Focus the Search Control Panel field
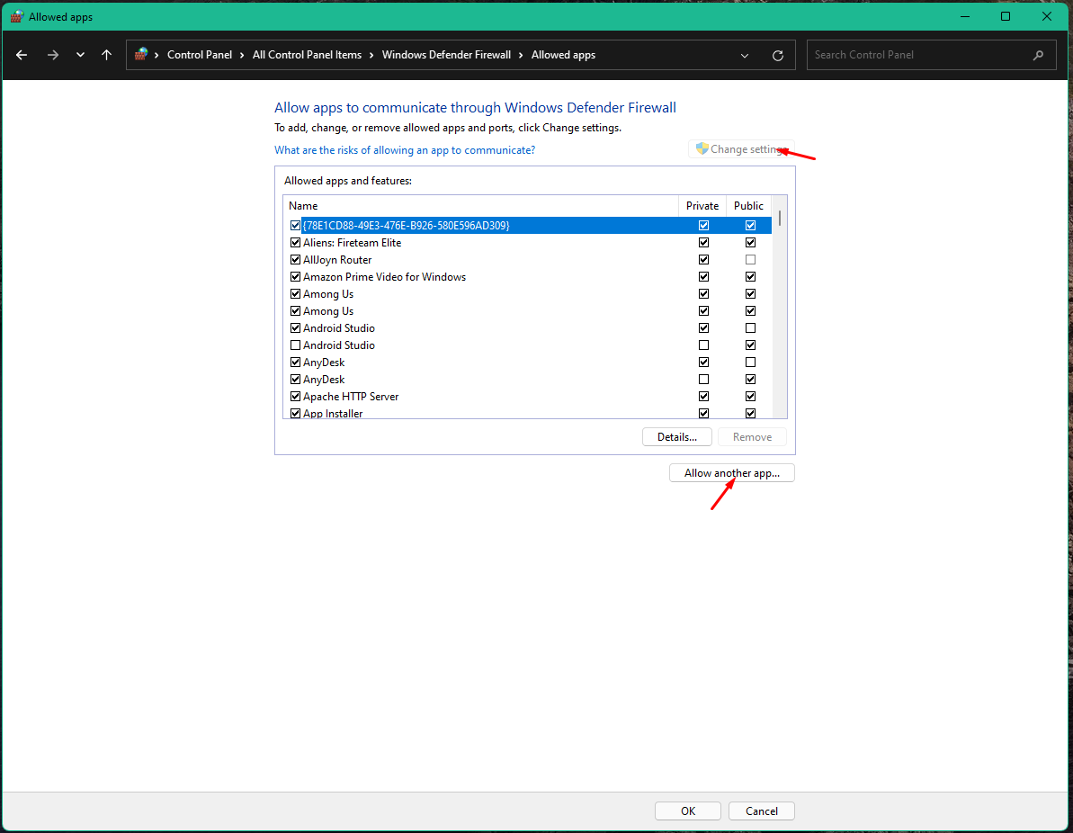Image resolution: width=1073 pixels, height=833 pixels. click(932, 55)
